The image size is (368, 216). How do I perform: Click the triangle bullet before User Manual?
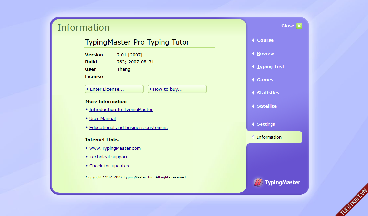(87, 118)
